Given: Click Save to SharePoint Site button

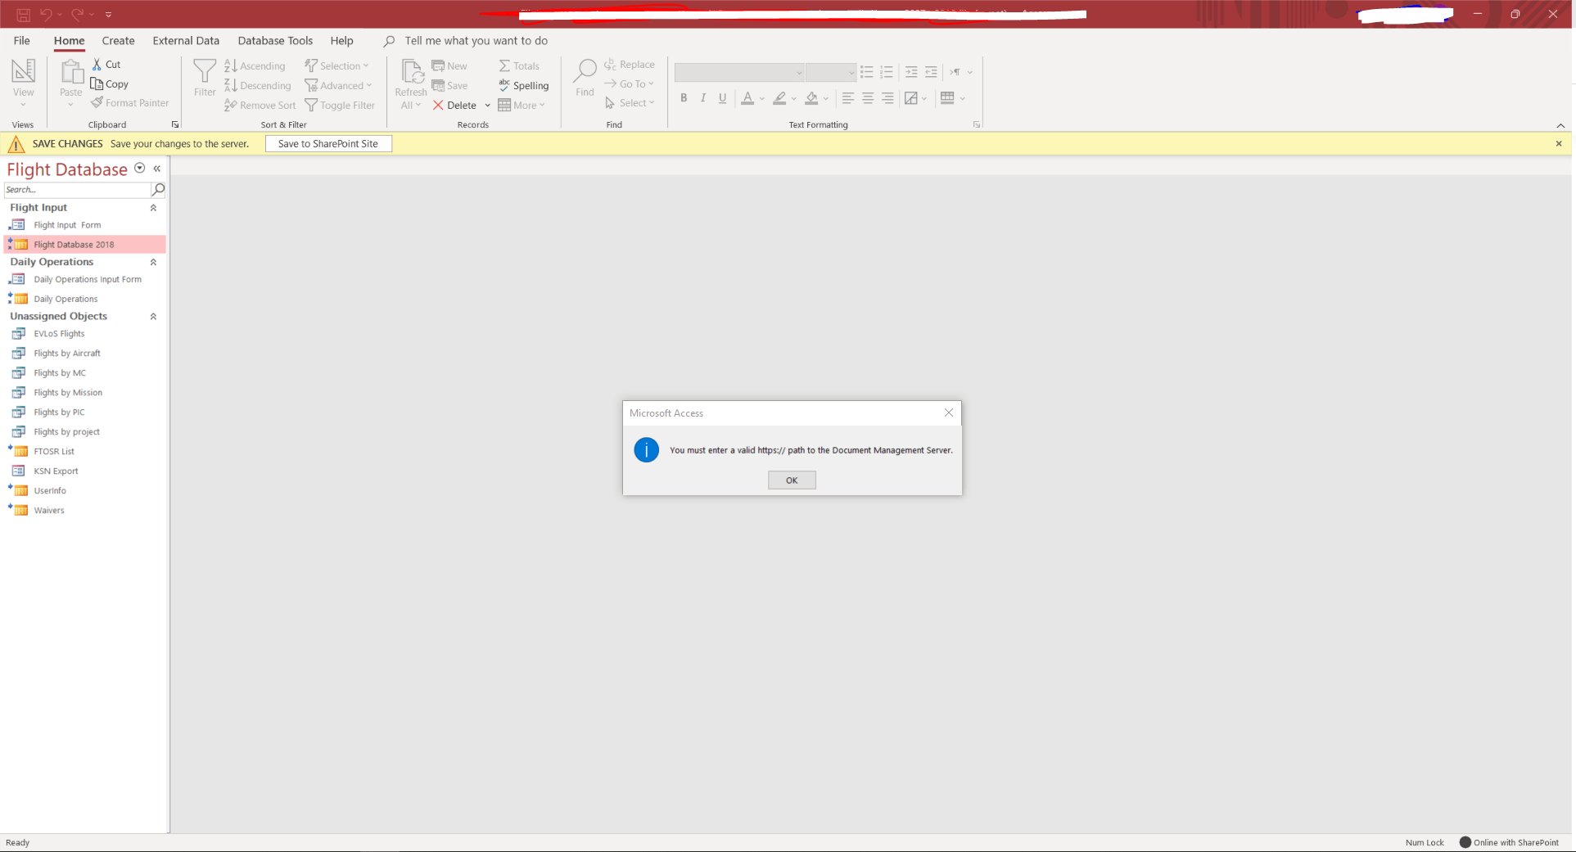Looking at the screenshot, I should point(328,143).
